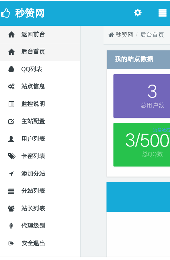
Task: Click the sign-out icon beside 安全退出
Action: pos(11,243)
